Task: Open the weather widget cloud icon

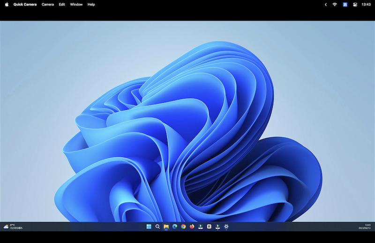Action: point(6,226)
